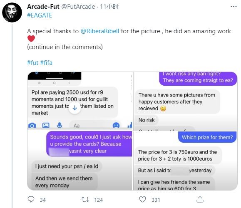Click the Arcade-Fut display name
The width and height of the screenshot is (241, 208).
pyautogui.click(x=43, y=7)
